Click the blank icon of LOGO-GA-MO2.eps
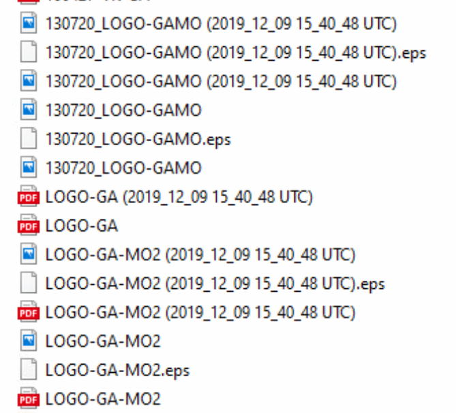The height and width of the screenshot is (413, 456). (29, 369)
